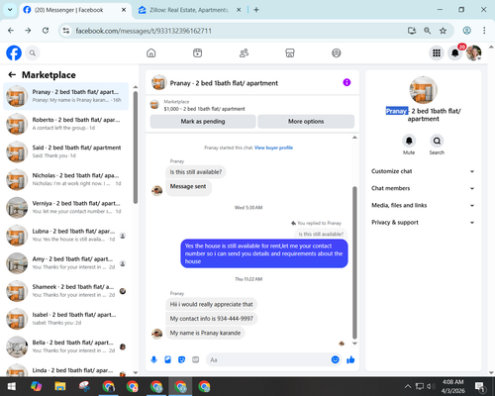Open the Pranay conversation in list
Image resolution: width=495 pixels, height=396 pixels.
click(65, 96)
